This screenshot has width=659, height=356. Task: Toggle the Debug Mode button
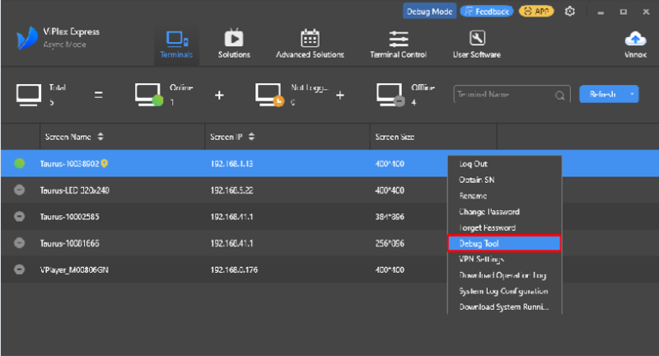click(x=428, y=12)
